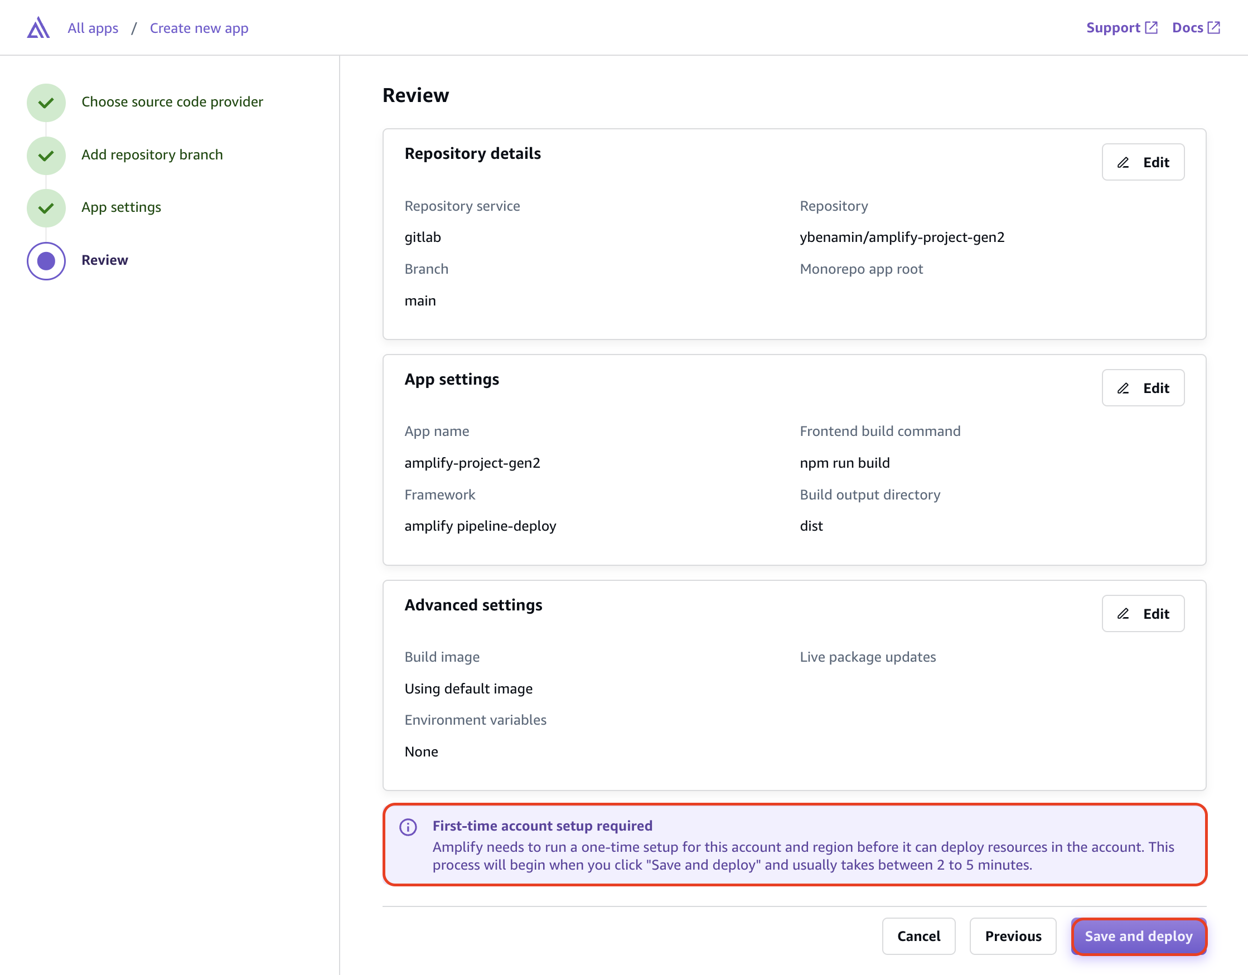The width and height of the screenshot is (1248, 975).
Task: Select the Review step in the sidebar
Action: point(105,260)
